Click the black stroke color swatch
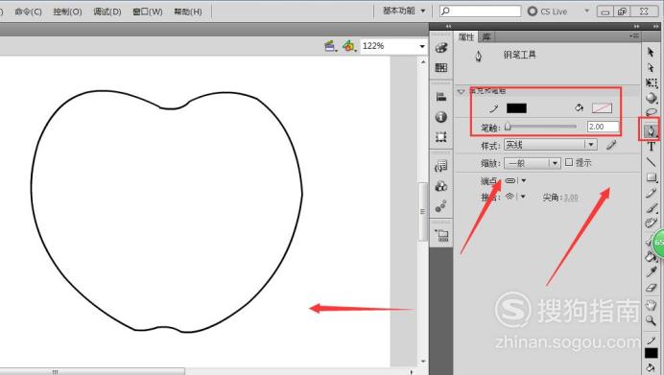Image resolution: width=664 pixels, height=375 pixels. click(x=516, y=108)
